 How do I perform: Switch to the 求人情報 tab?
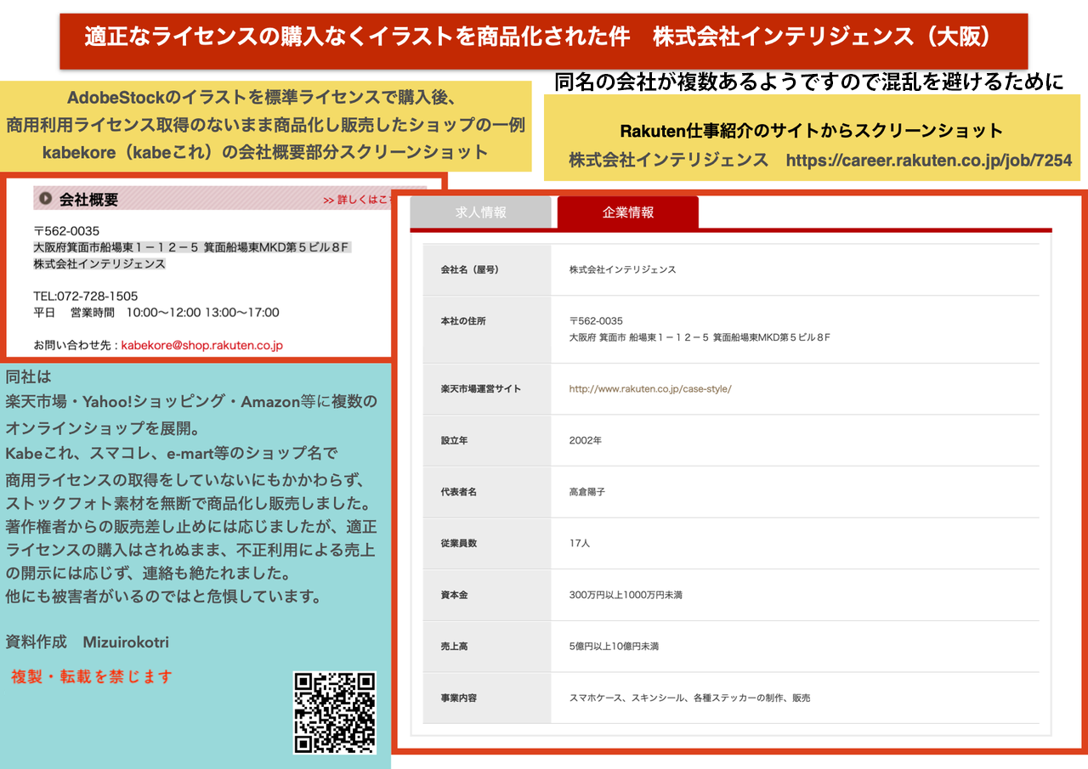481,212
